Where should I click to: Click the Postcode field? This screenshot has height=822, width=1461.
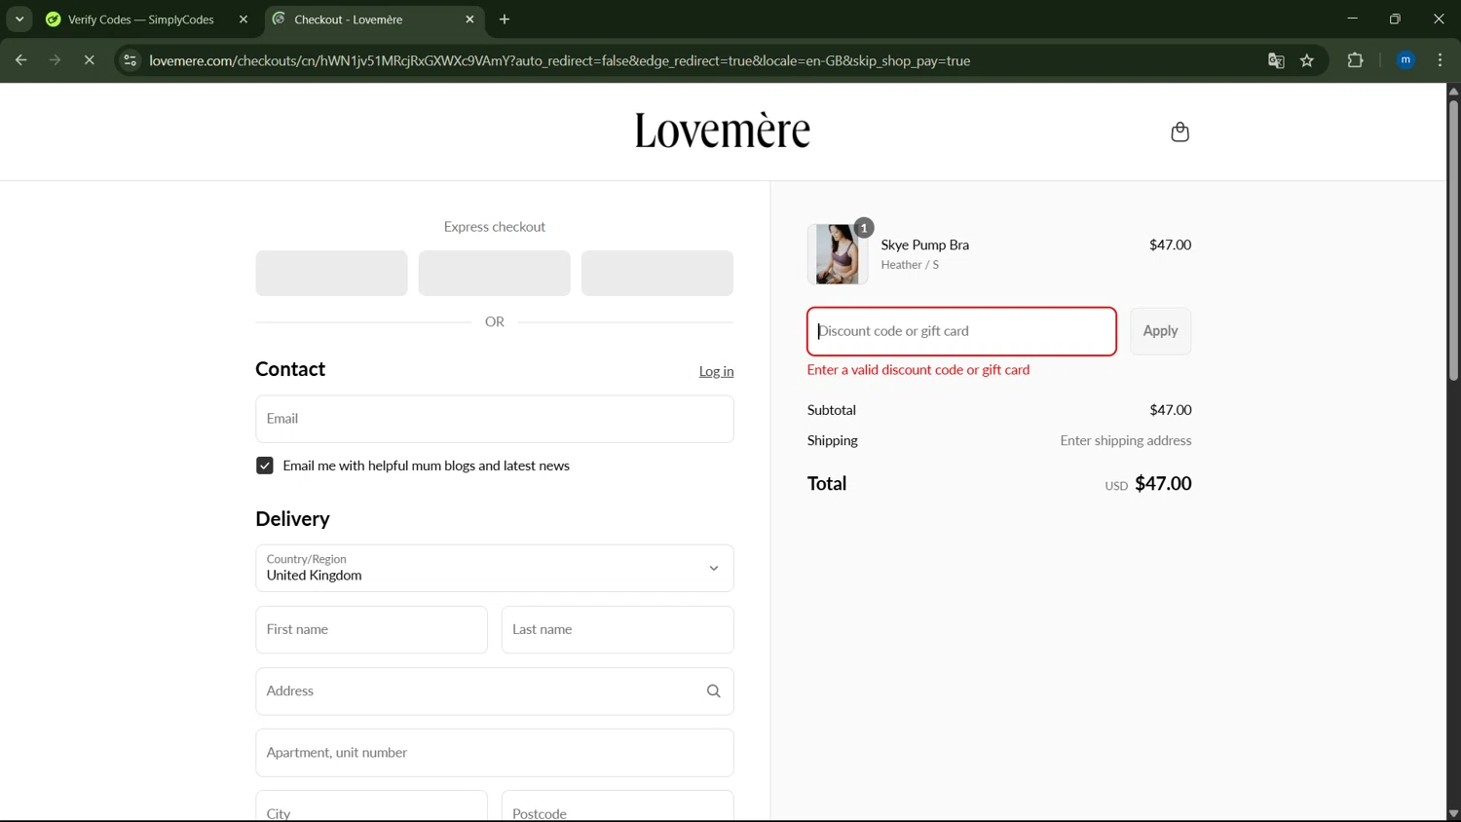click(618, 806)
